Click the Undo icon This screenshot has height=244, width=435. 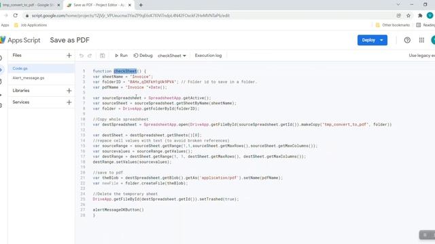(x=82, y=56)
